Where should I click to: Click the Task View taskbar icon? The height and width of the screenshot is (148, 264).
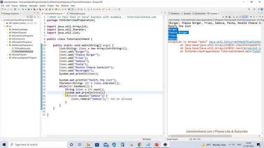(80, 144)
